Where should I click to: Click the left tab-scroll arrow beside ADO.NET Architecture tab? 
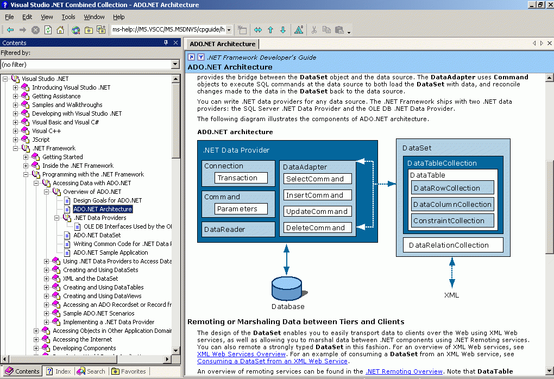[534, 43]
